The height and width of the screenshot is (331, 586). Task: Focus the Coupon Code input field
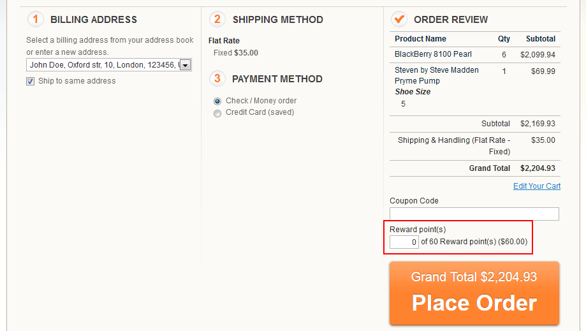point(474,214)
